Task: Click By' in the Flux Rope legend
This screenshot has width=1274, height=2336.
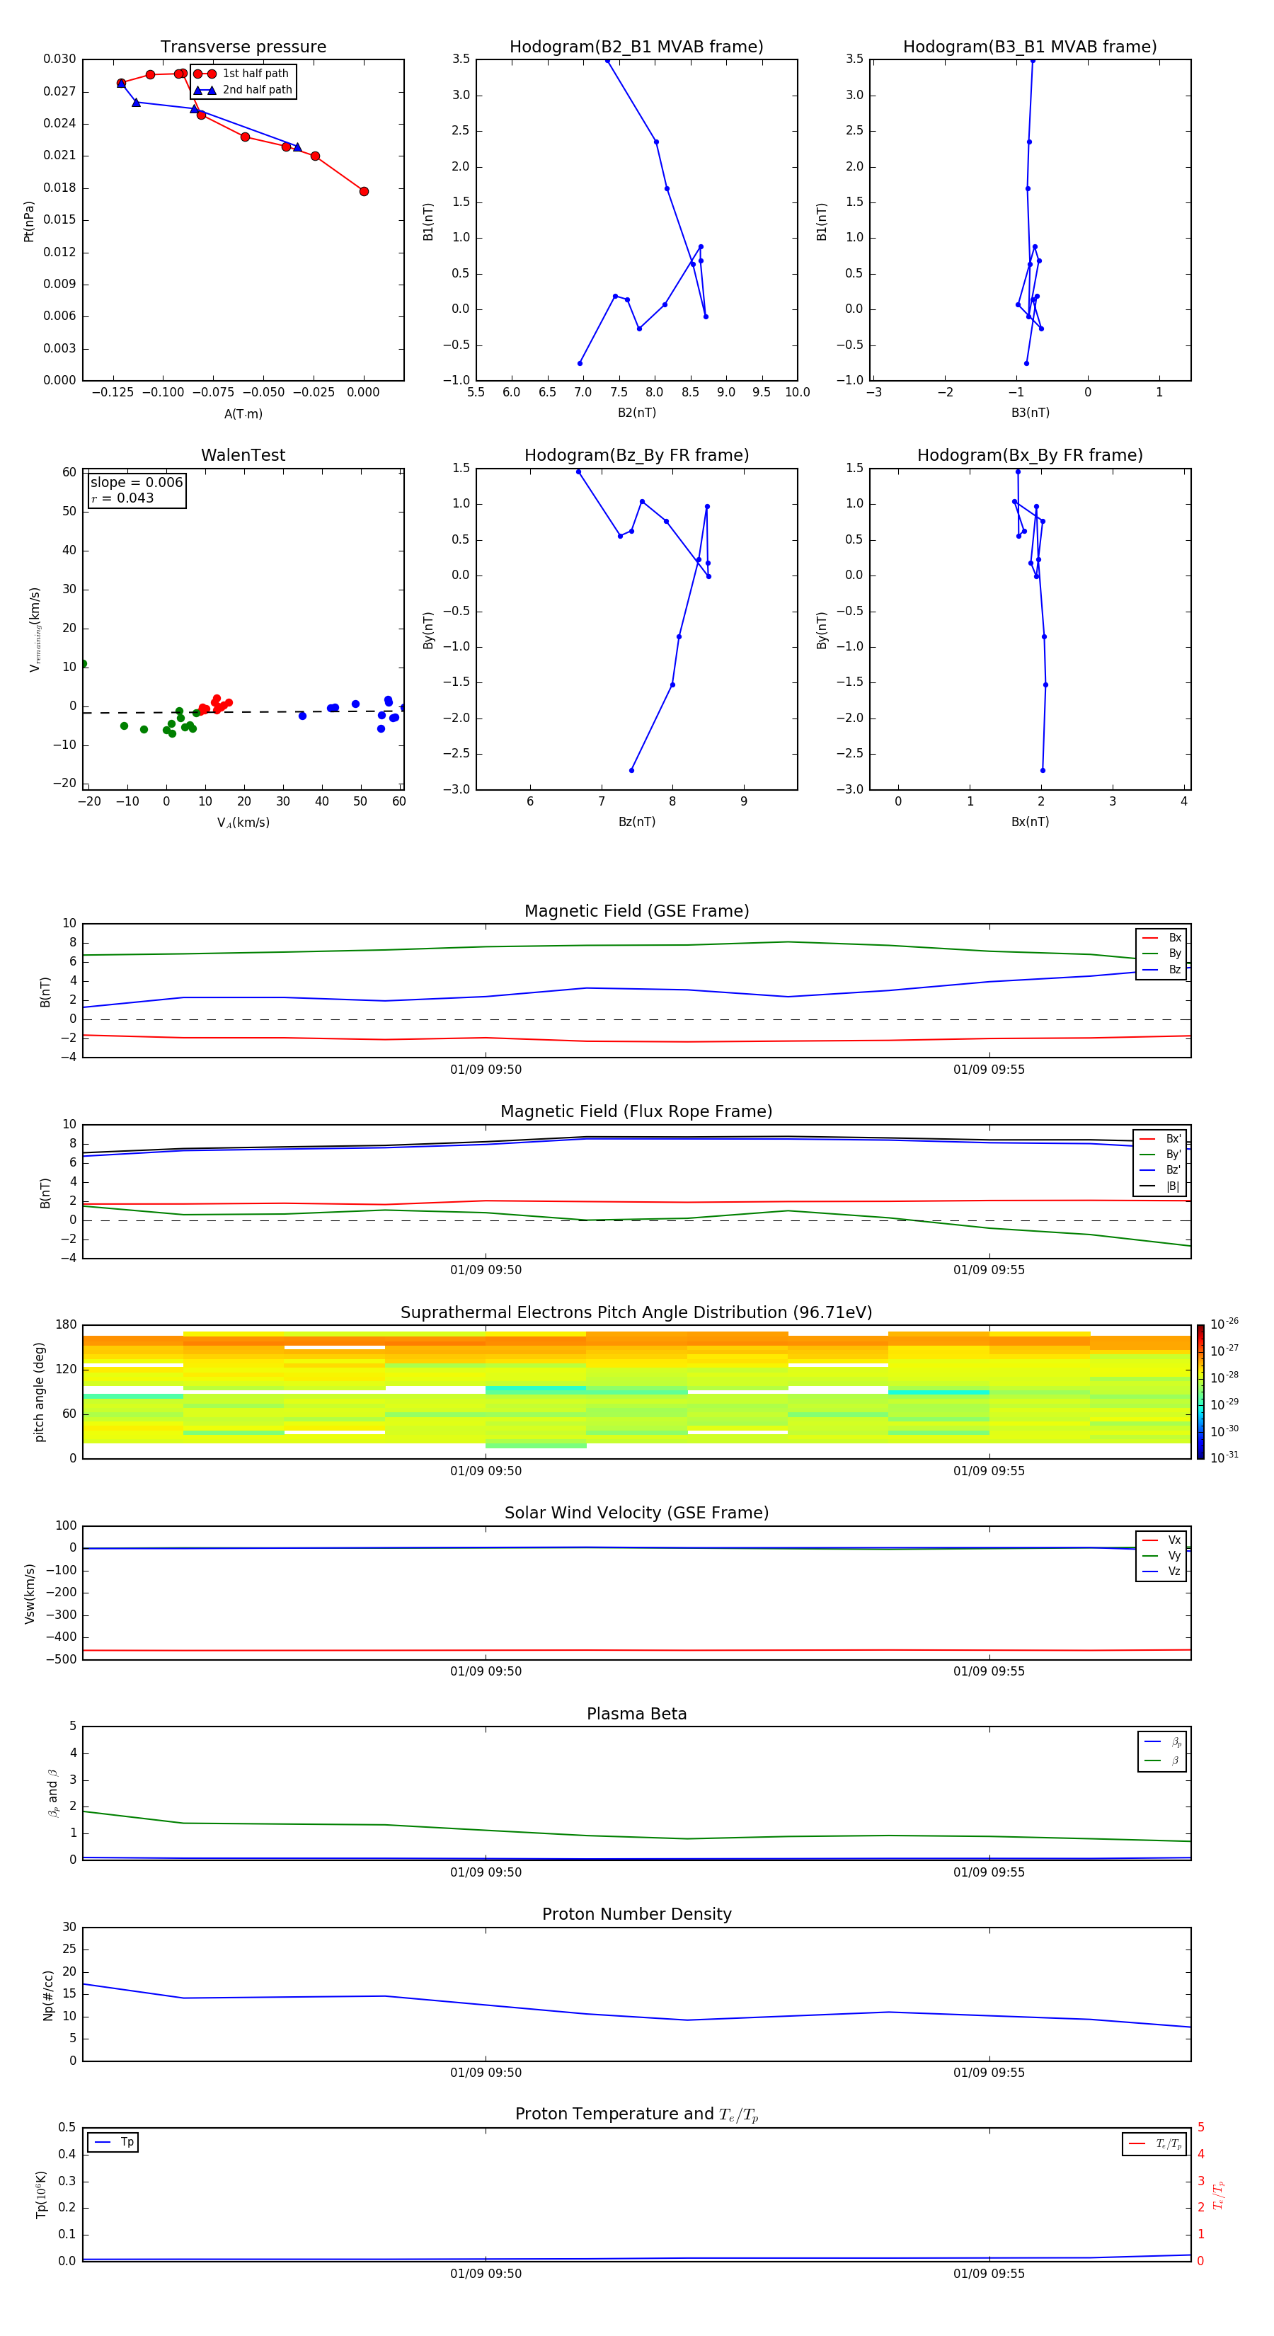Action: 1173,1155
